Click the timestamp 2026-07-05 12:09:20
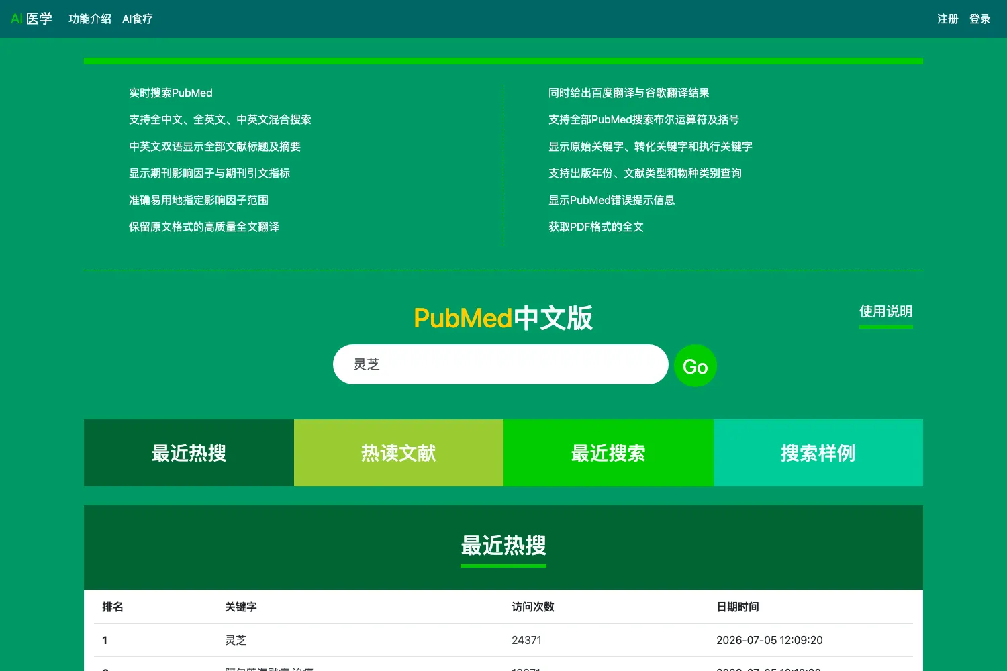The image size is (1007, 671). tap(769, 640)
